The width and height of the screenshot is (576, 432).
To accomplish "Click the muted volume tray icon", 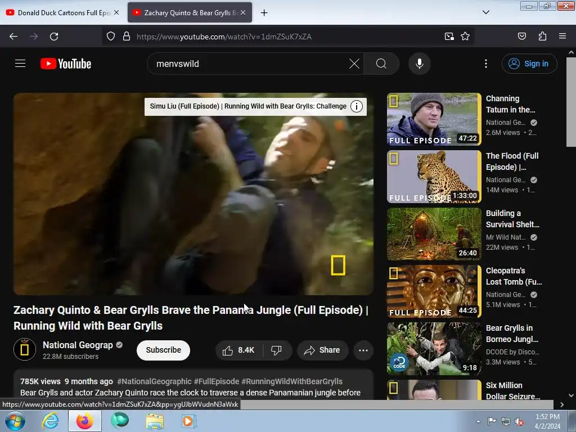I will [x=519, y=421].
